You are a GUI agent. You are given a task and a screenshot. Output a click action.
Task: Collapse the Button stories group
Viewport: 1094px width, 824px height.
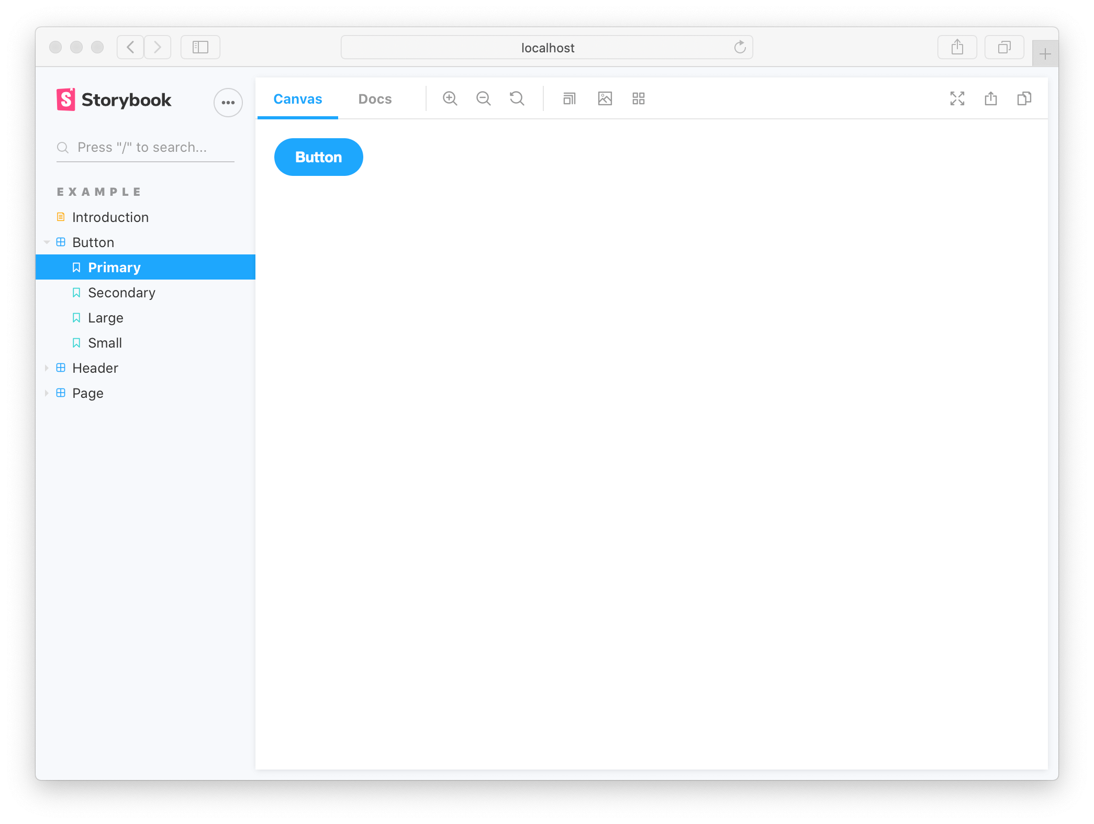click(x=49, y=242)
